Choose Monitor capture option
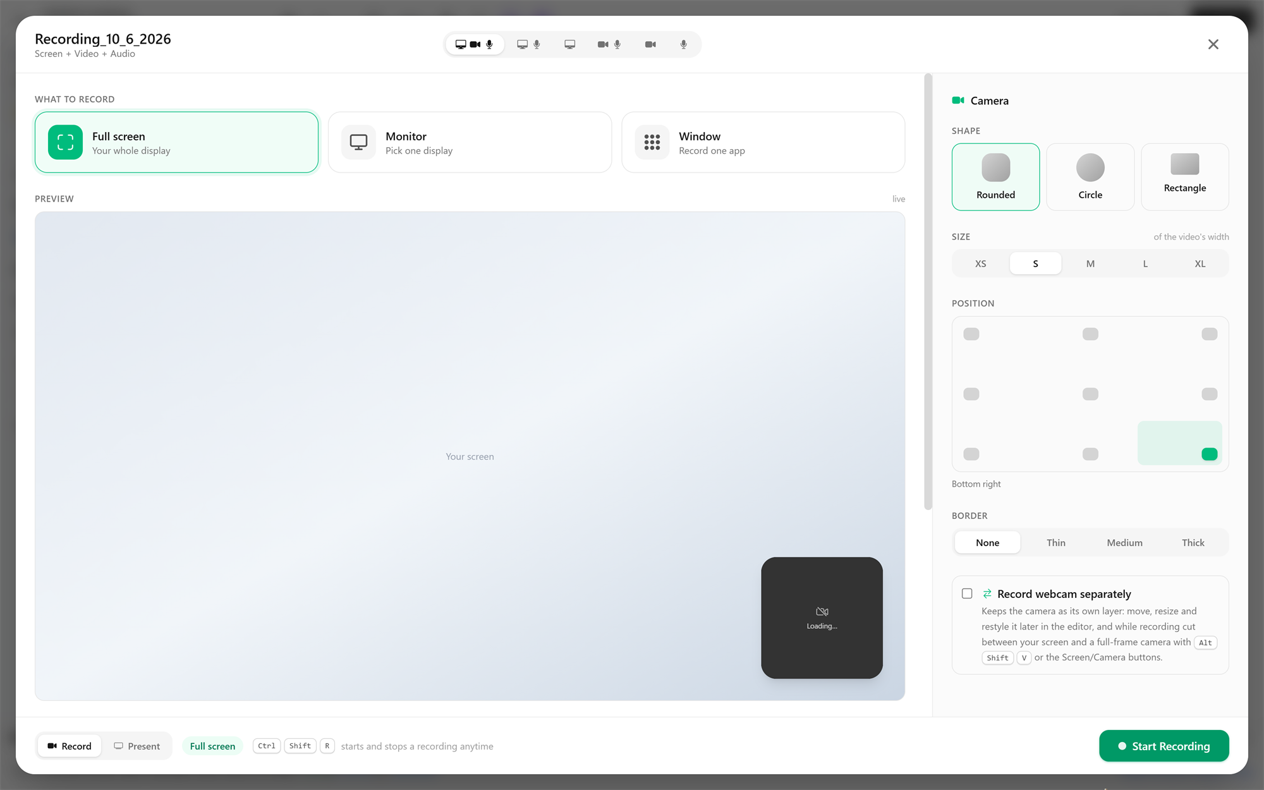Image resolution: width=1264 pixels, height=790 pixels. pos(470,142)
